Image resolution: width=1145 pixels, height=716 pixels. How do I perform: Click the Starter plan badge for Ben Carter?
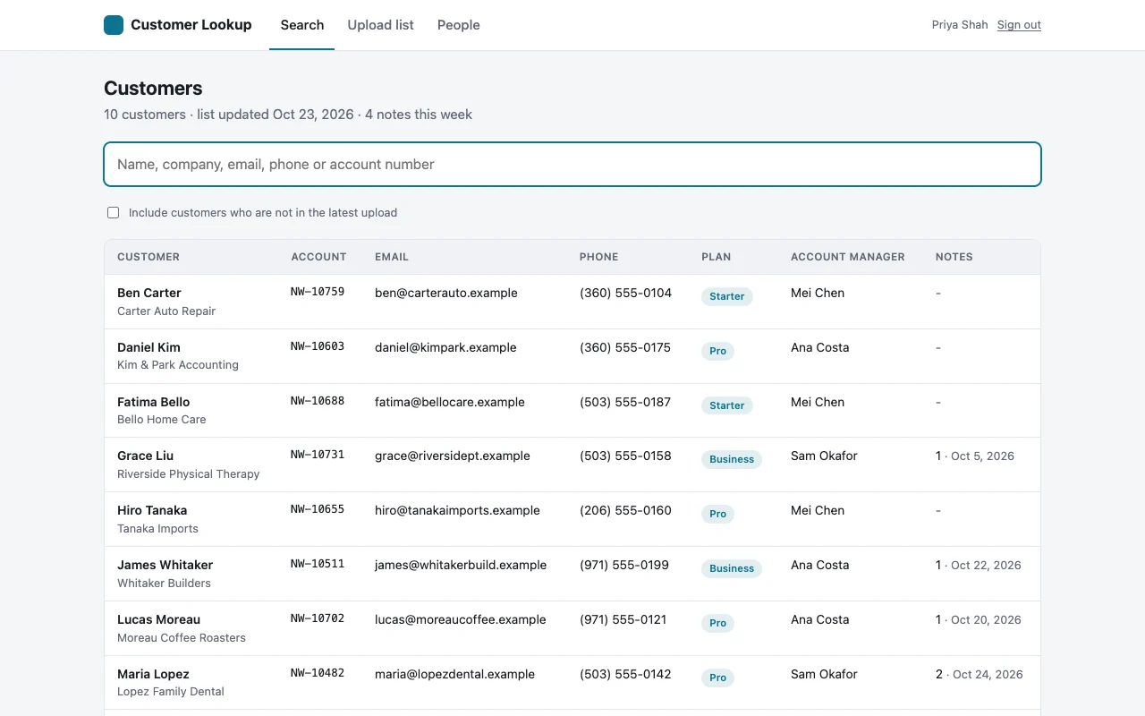click(x=727, y=296)
